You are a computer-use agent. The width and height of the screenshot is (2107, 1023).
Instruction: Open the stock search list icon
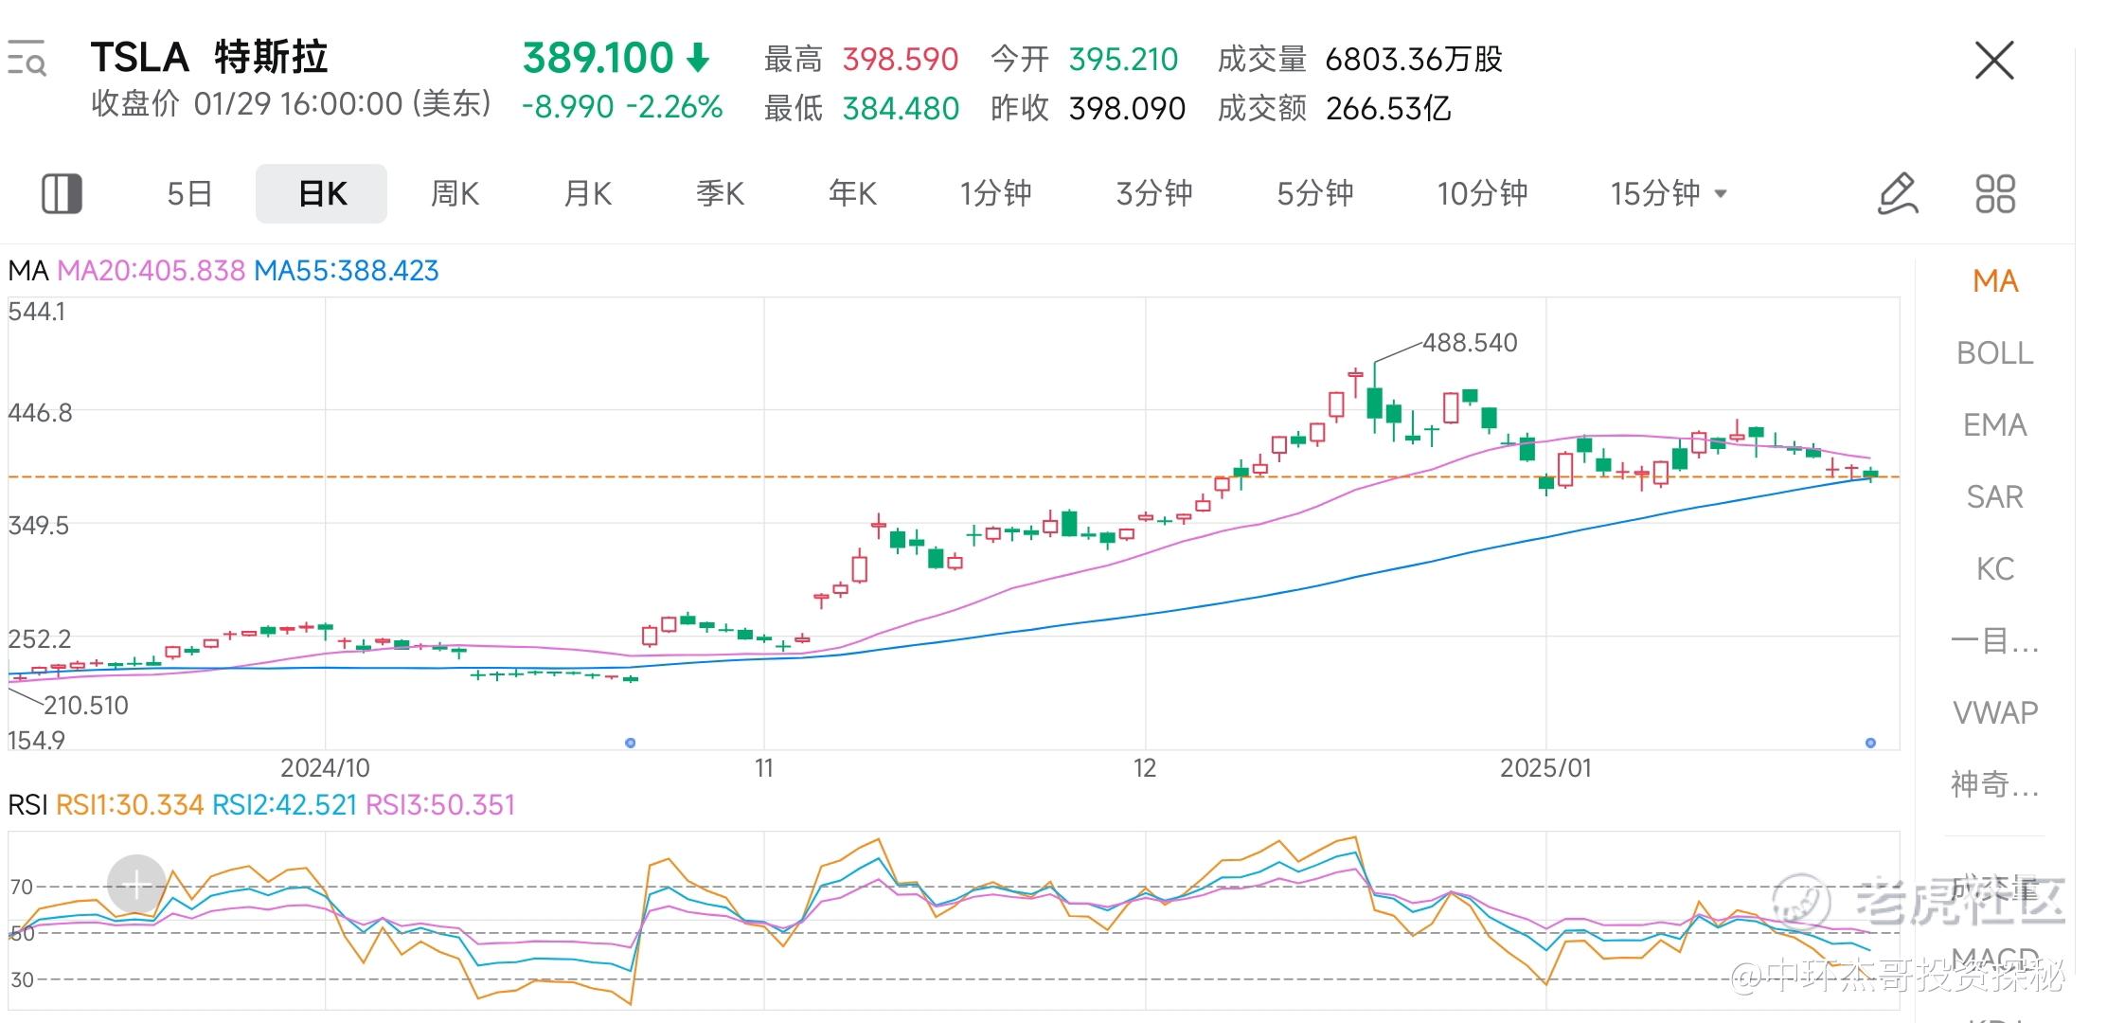(27, 58)
